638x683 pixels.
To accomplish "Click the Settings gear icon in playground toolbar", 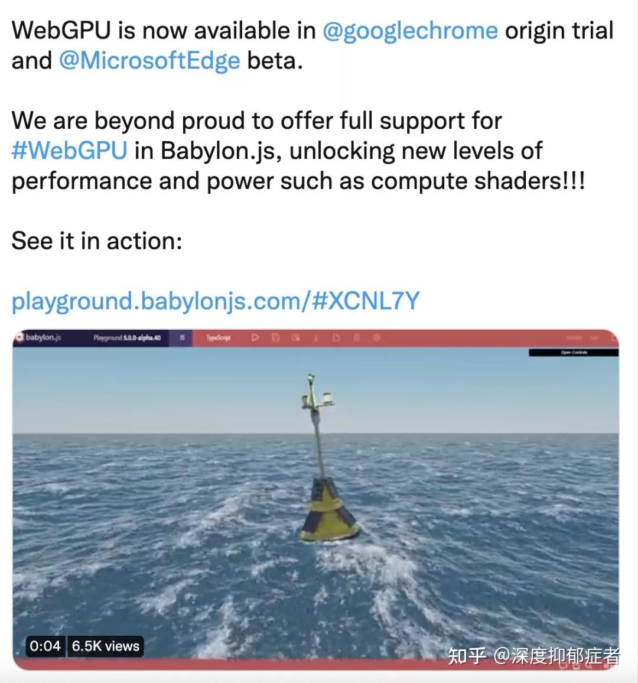I will 377,337.
